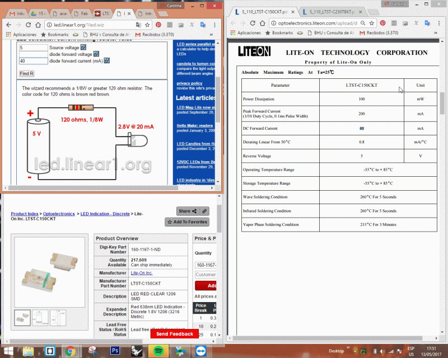Select the first LED product thumbnail
The height and width of the screenshot is (358, 448).
(x=22, y=318)
